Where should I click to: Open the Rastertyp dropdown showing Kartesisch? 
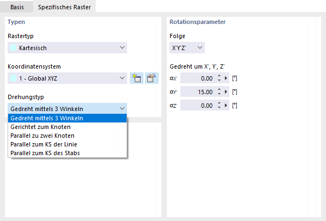67,48
